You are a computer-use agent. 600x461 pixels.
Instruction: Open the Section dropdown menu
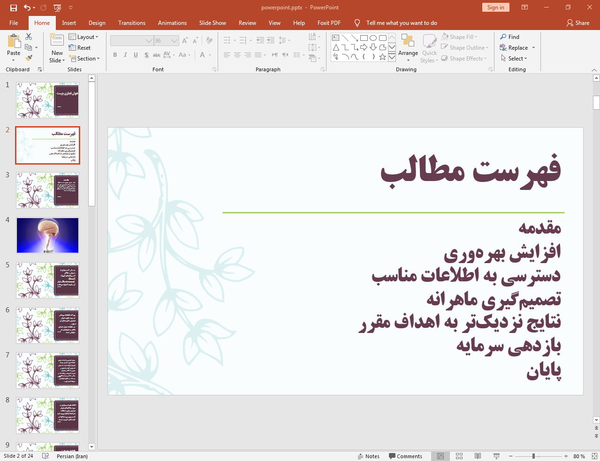[84, 59]
